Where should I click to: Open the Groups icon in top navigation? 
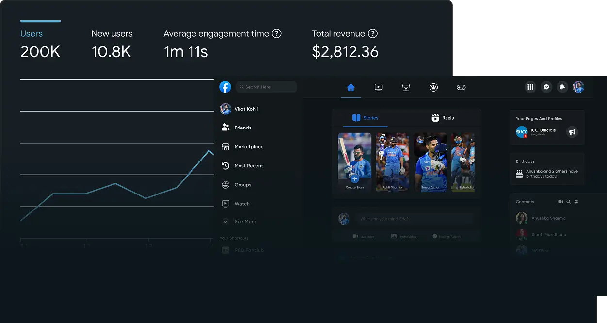(x=433, y=87)
